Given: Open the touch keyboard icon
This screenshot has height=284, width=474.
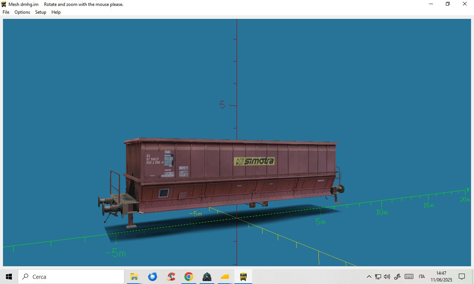Looking at the screenshot, I should click(x=409, y=277).
